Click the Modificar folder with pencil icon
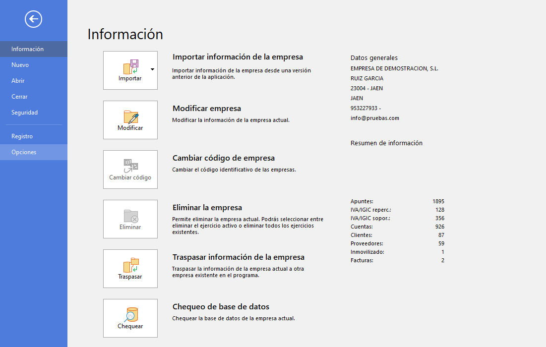Screen dimensions: 546x347 pos(130,117)
